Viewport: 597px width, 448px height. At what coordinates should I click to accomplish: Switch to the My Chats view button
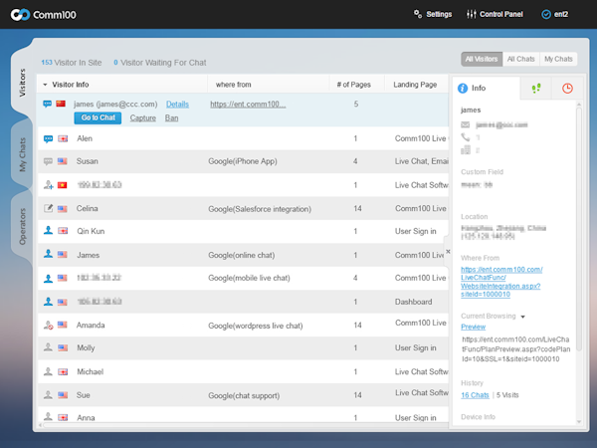pos(558,59)
